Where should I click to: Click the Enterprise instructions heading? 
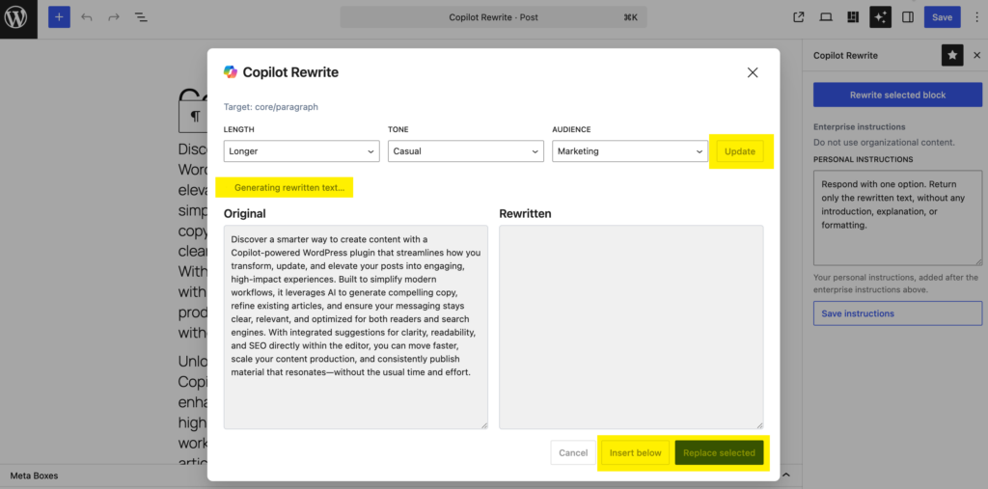[x=860, y=126]
